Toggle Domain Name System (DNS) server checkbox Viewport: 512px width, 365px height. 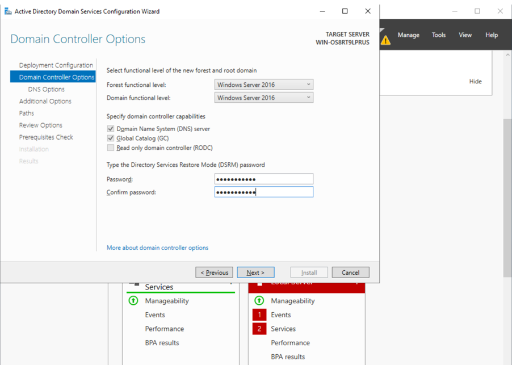111,129
